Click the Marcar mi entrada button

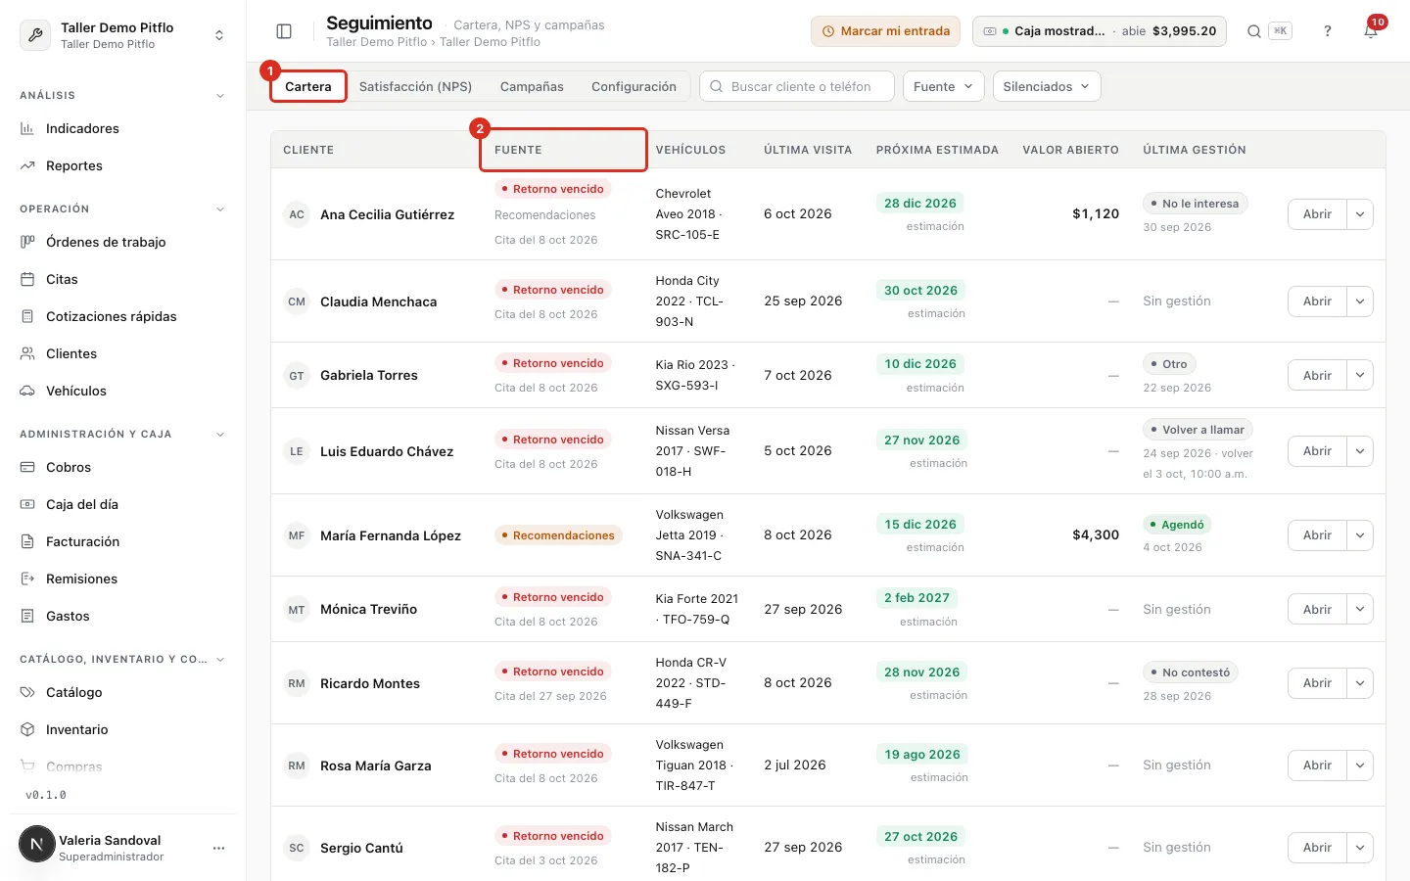(x=885, y=31)
